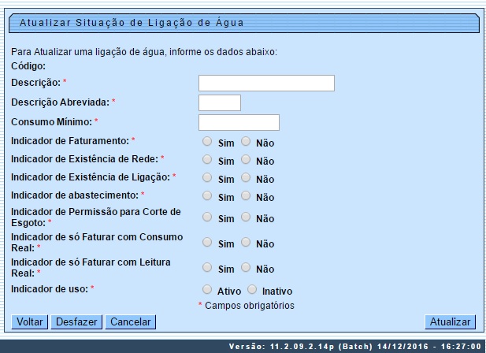Choose Não for Indicador de Existência de Rede

pos(246,159)
